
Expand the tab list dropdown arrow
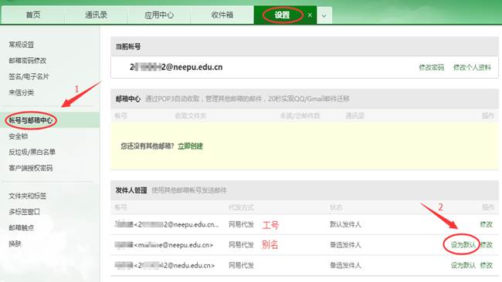pyautogui.click(x=324, y=15)
